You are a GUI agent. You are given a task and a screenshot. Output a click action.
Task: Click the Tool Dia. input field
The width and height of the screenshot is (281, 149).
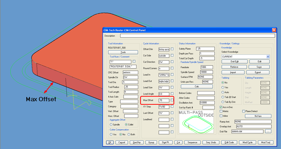130,82
